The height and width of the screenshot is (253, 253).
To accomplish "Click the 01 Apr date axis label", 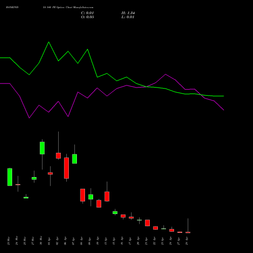I will [49, 241].
